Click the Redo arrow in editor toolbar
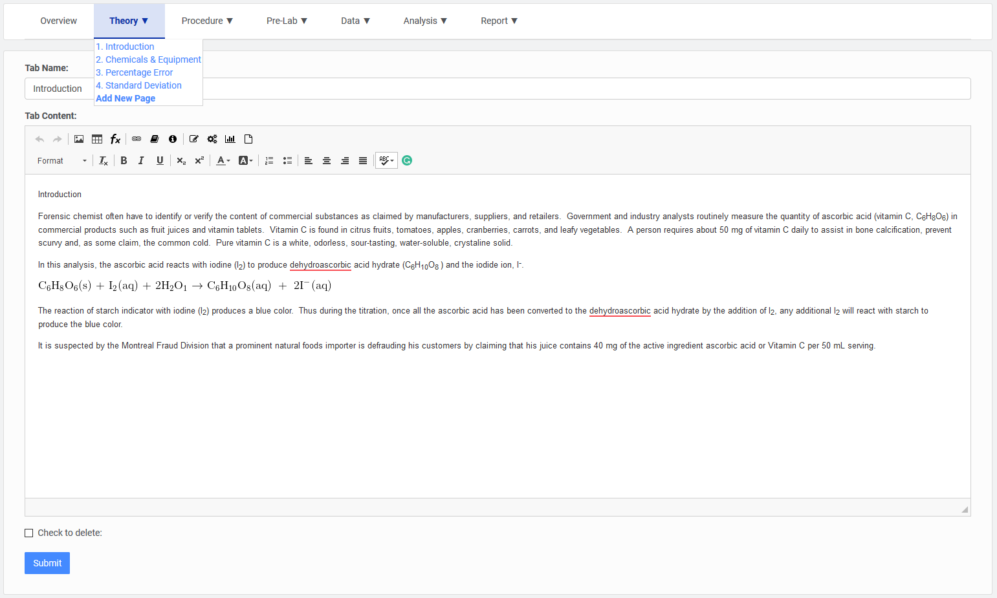Image resolution: width=997 pixels, height=598 pixels. pyautogui.click(x=58, y=139)
